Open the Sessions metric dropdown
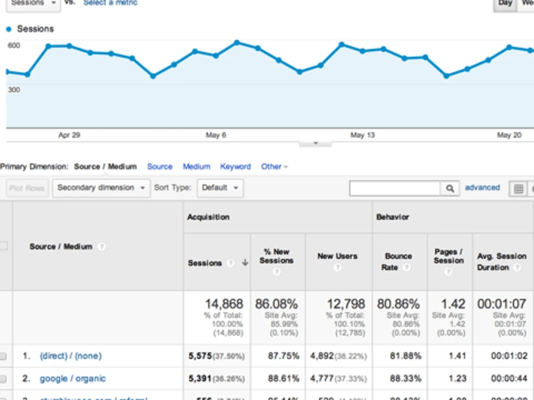The image size is (534, 400). tap(33, 4)
